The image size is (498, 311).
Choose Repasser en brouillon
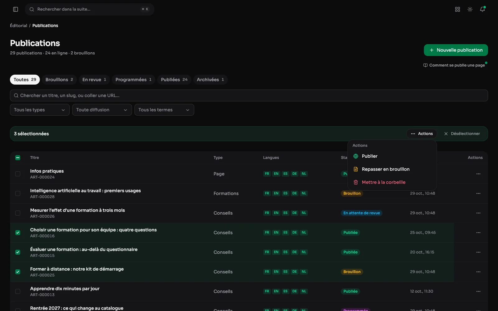[x=392, y=169]
